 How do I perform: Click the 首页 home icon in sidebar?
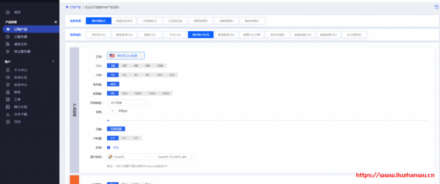point(8,12)
